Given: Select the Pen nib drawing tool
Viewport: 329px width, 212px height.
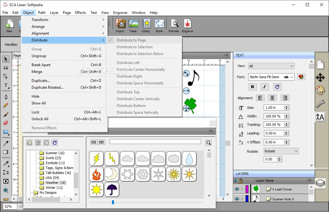Looking at the screenshot, I should point(6,96).
